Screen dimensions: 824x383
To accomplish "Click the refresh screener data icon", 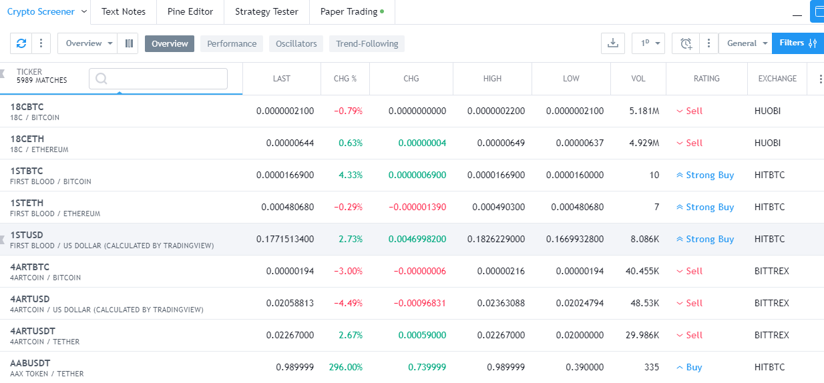I will point(21,43).
